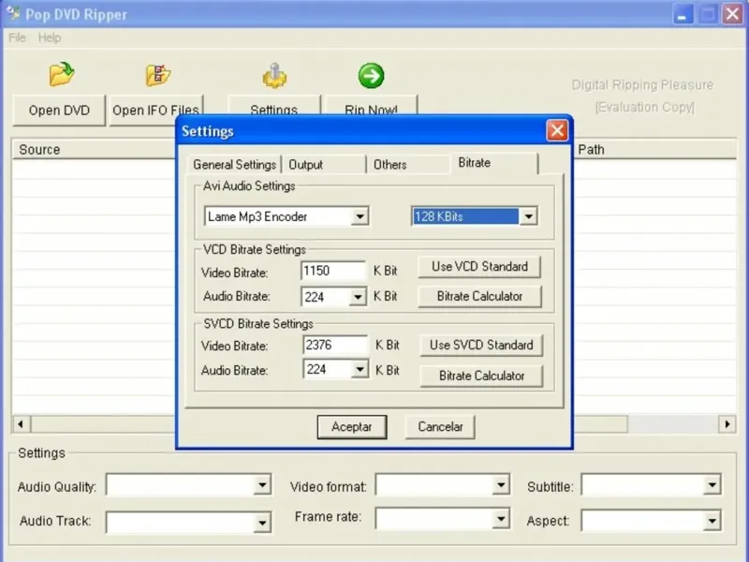Expand the VCD Audio Bitrate 224 dropdown
The width and height of the screenshot is (749, 562).
click(358, 297)
